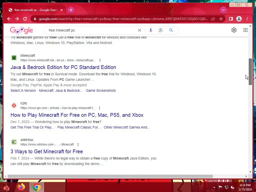256x192 pixels.
Task: Click the Google logo
Action: [21, 30]
